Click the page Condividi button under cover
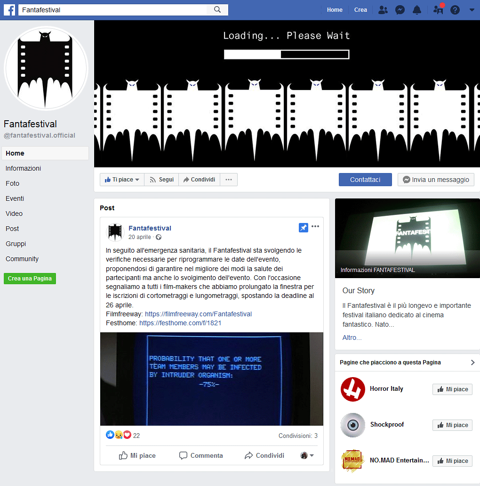480x486 pixels. pos(200,180)
